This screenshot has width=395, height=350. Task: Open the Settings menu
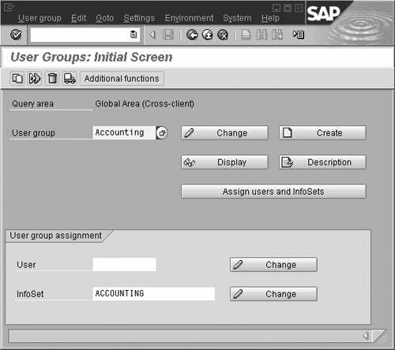pyautogui.click(x=139, y=18)
